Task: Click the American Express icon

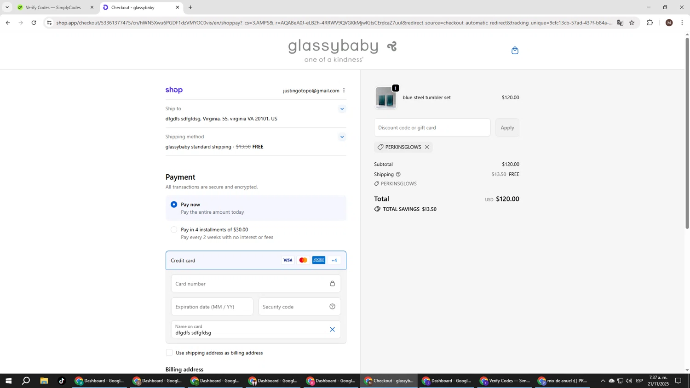Action: click(x=319, y=261)
